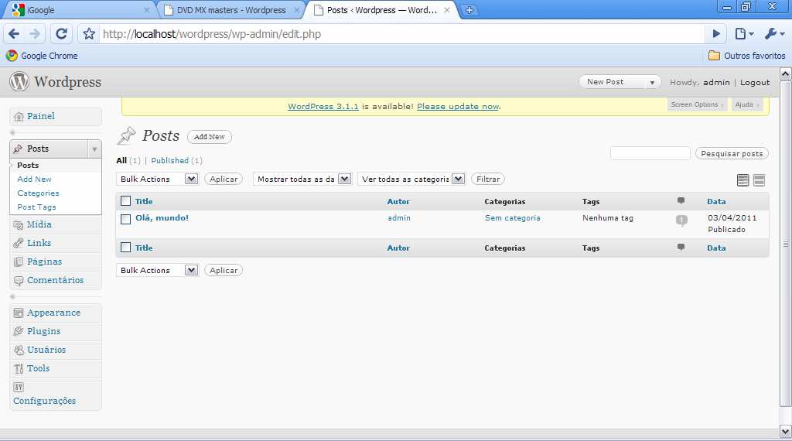The width and height of the screenshot is (792, 441).
Task: Click the admin author link
Action: coord(399,217)
